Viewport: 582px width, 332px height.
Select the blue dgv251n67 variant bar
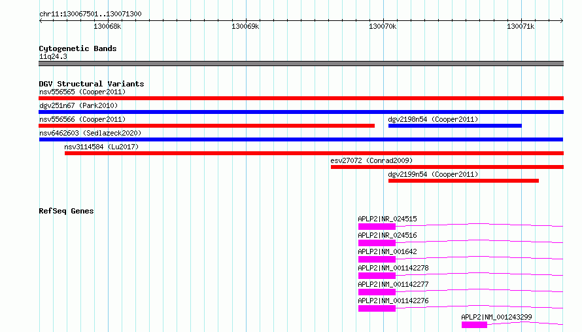point(301,112)
